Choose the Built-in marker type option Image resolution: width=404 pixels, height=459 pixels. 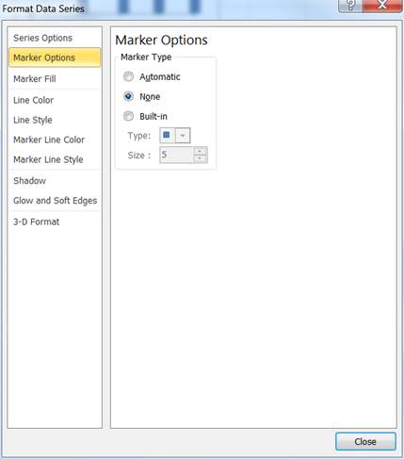128,116
